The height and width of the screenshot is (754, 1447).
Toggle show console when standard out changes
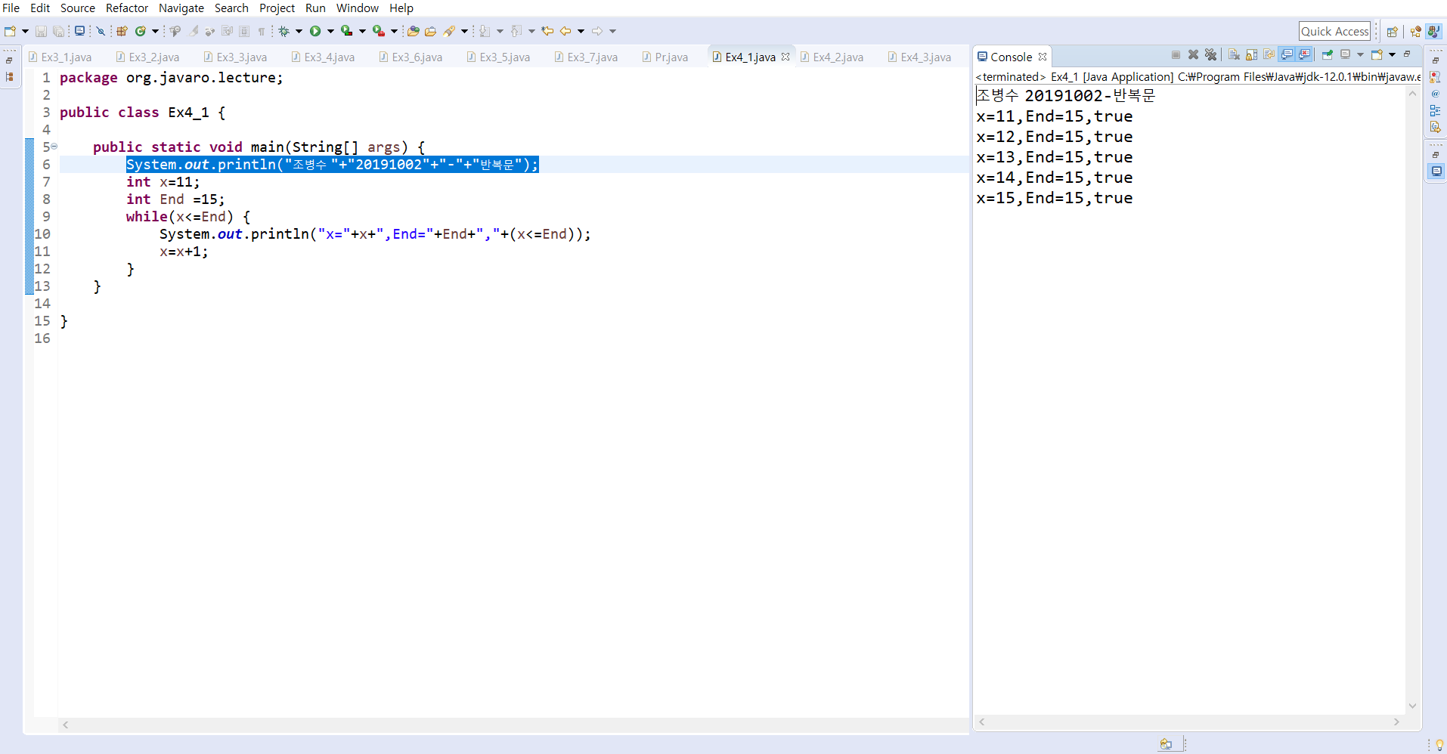1287,54
